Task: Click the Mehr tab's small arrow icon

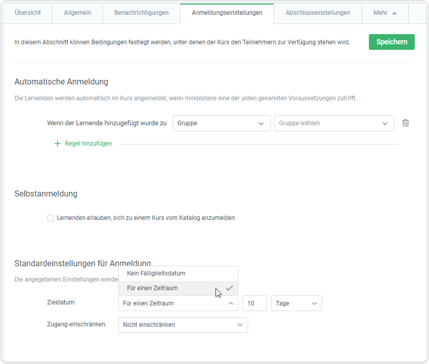Action: click(394, 13)
